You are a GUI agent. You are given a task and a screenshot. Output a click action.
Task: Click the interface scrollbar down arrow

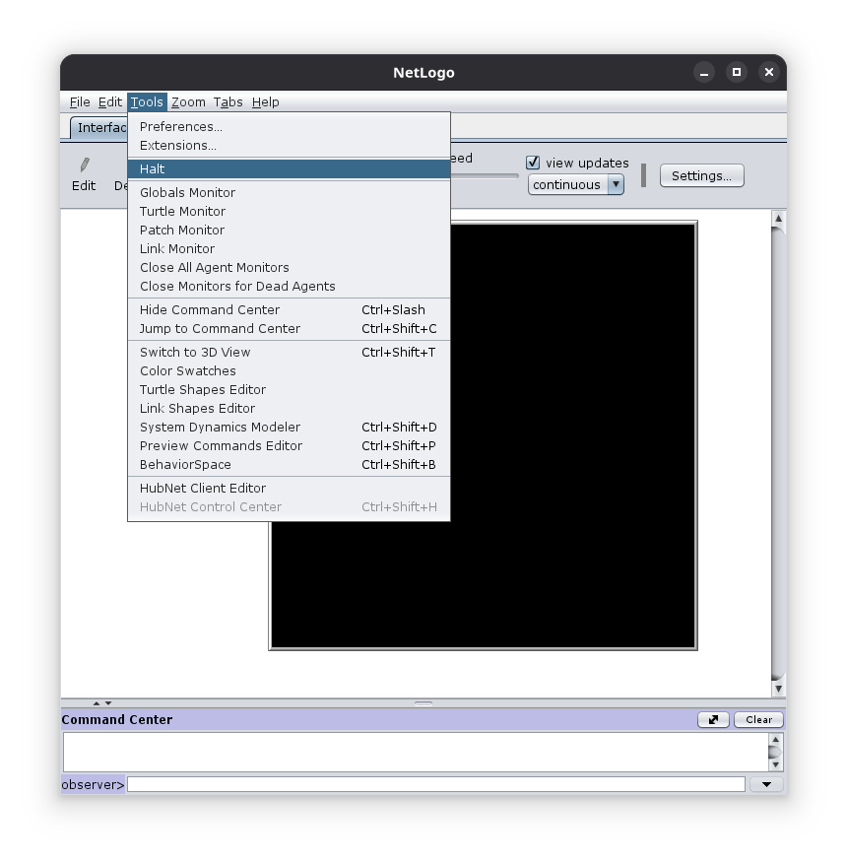pos(777,689)
